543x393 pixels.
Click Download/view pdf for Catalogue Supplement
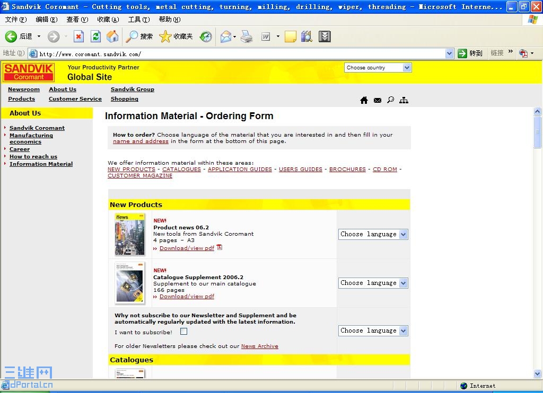187,297
